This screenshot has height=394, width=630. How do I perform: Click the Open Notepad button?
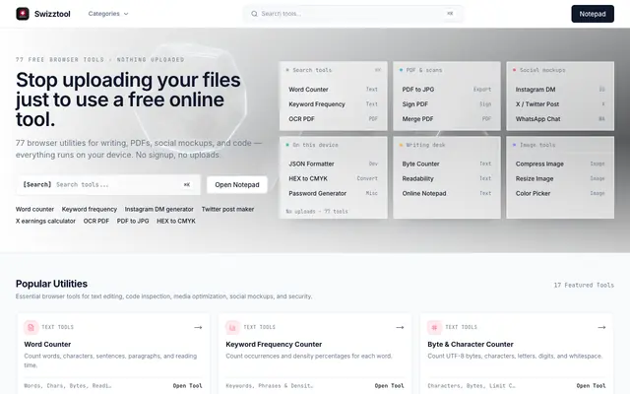(x=237, y=184)
